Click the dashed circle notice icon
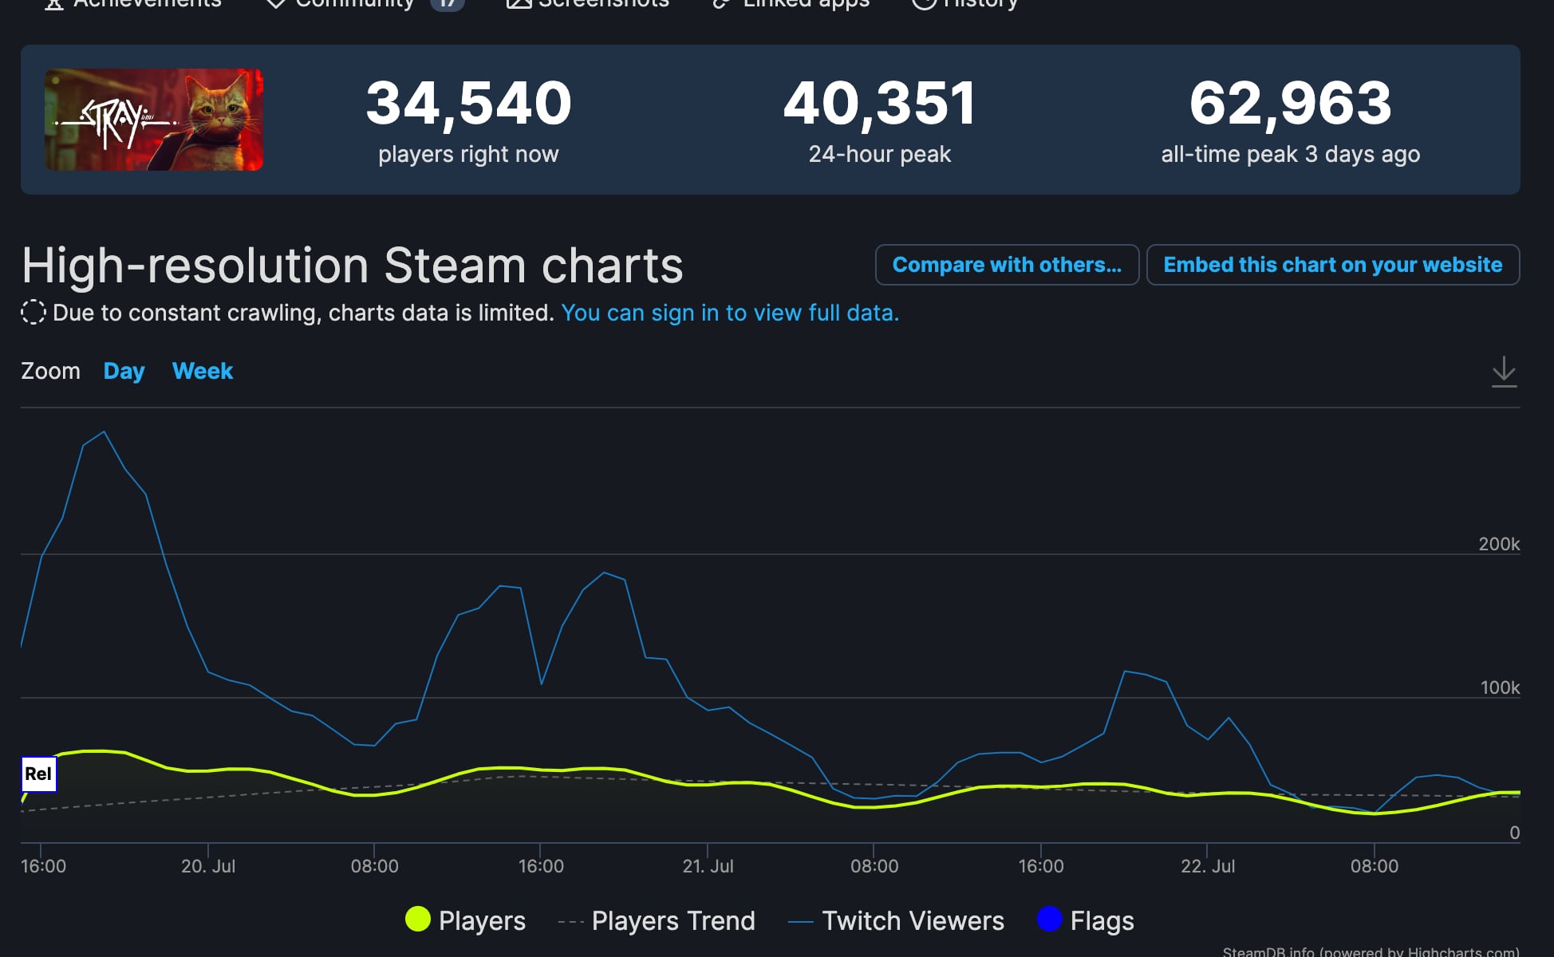 34,313
